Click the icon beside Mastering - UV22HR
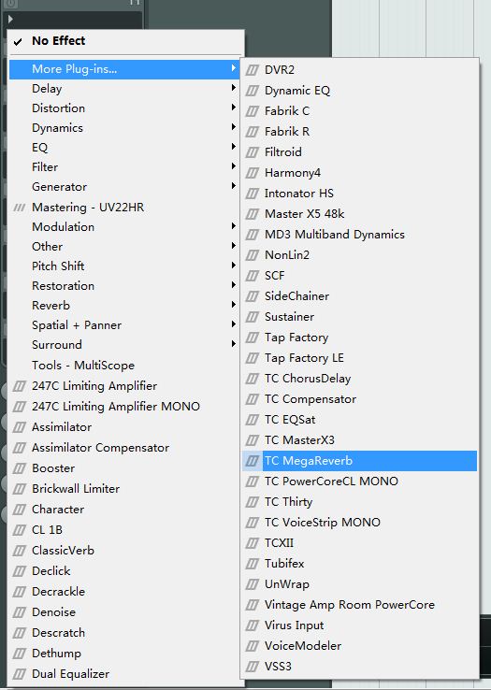Image resolution: width=491 pixels, height=690 pixels. [x=20, y=208]
